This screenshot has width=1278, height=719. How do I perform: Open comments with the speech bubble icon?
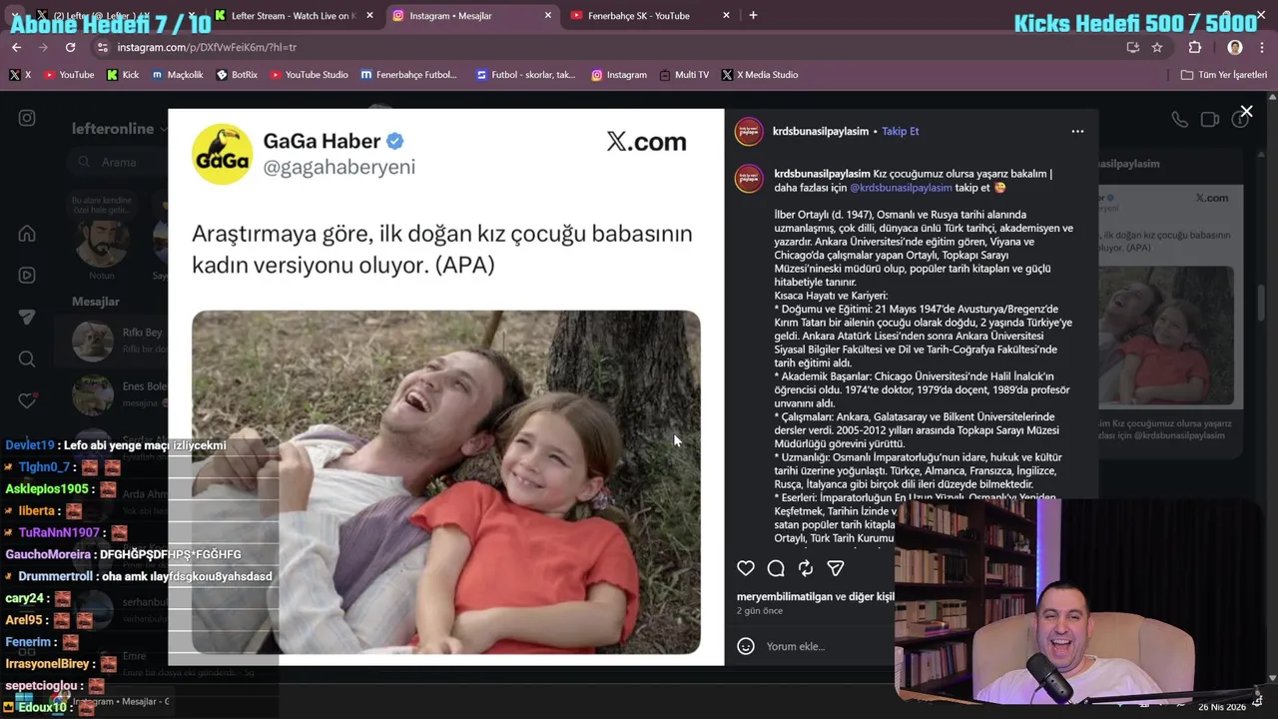[x=776, y=568]
